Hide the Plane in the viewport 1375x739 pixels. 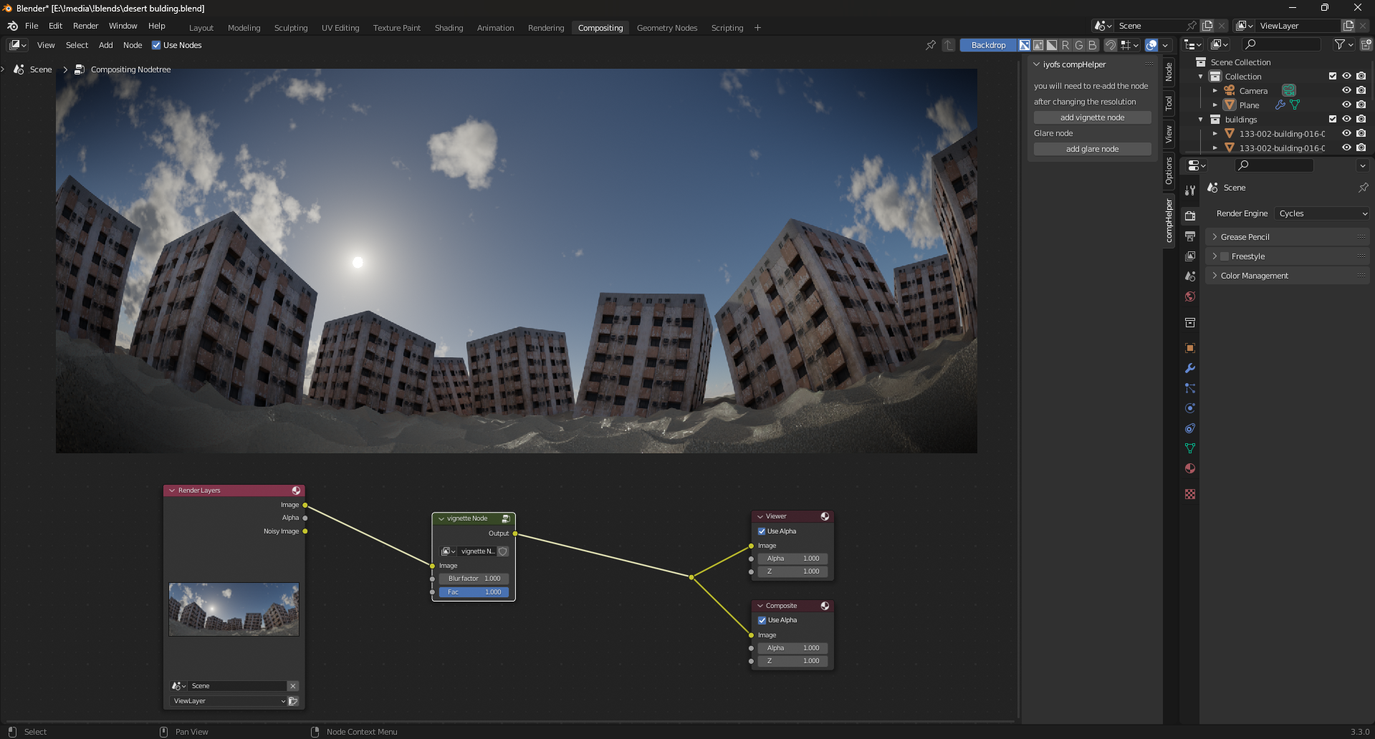tap(1346, 105)
